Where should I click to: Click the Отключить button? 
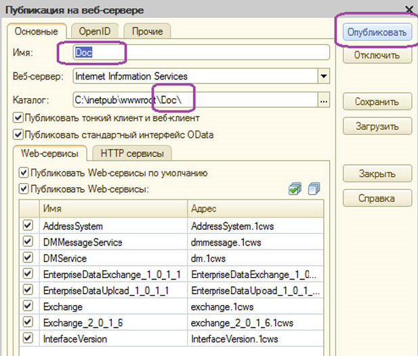(377, 55)
